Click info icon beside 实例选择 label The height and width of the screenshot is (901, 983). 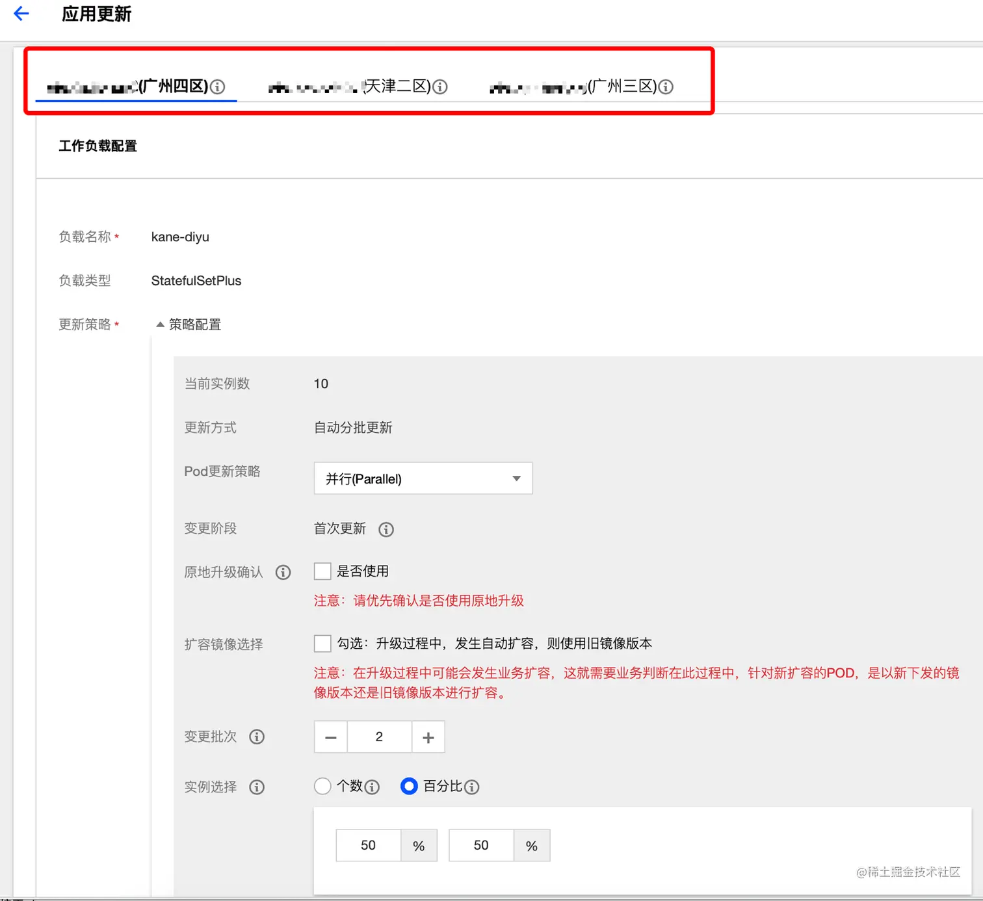(257, 787)
